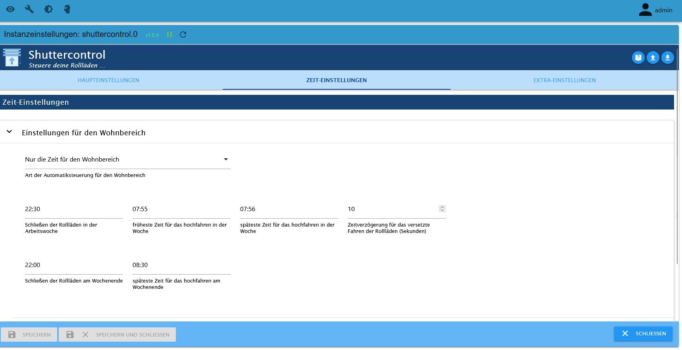
Task: Edit the 08:30 latest weekend raise time
Action: click(x=181, y=265)
